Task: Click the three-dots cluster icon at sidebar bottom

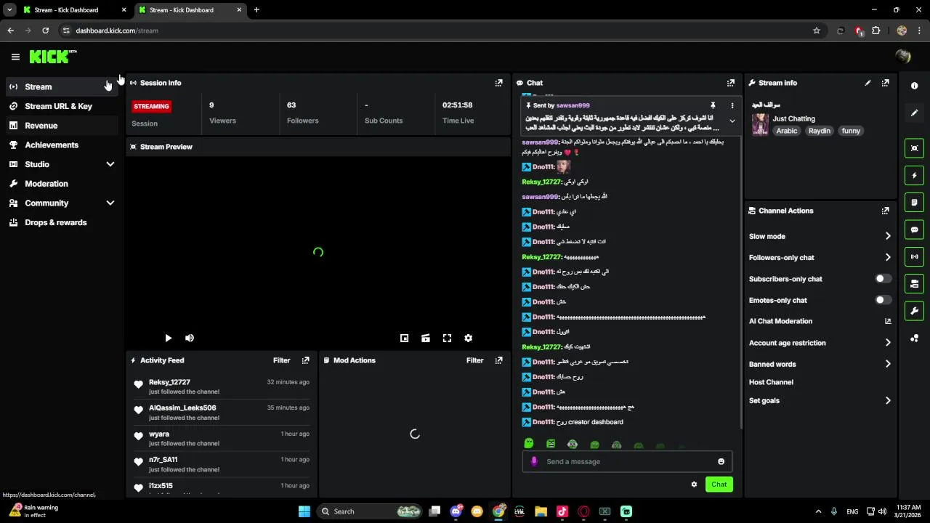Action: point(914,338)
